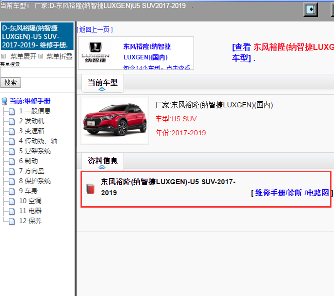
Task: Click page icon beside 5 悬架系统
Action: (12, 151)
